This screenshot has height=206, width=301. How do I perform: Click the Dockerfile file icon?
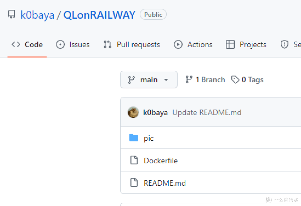(x=134, y=160)
